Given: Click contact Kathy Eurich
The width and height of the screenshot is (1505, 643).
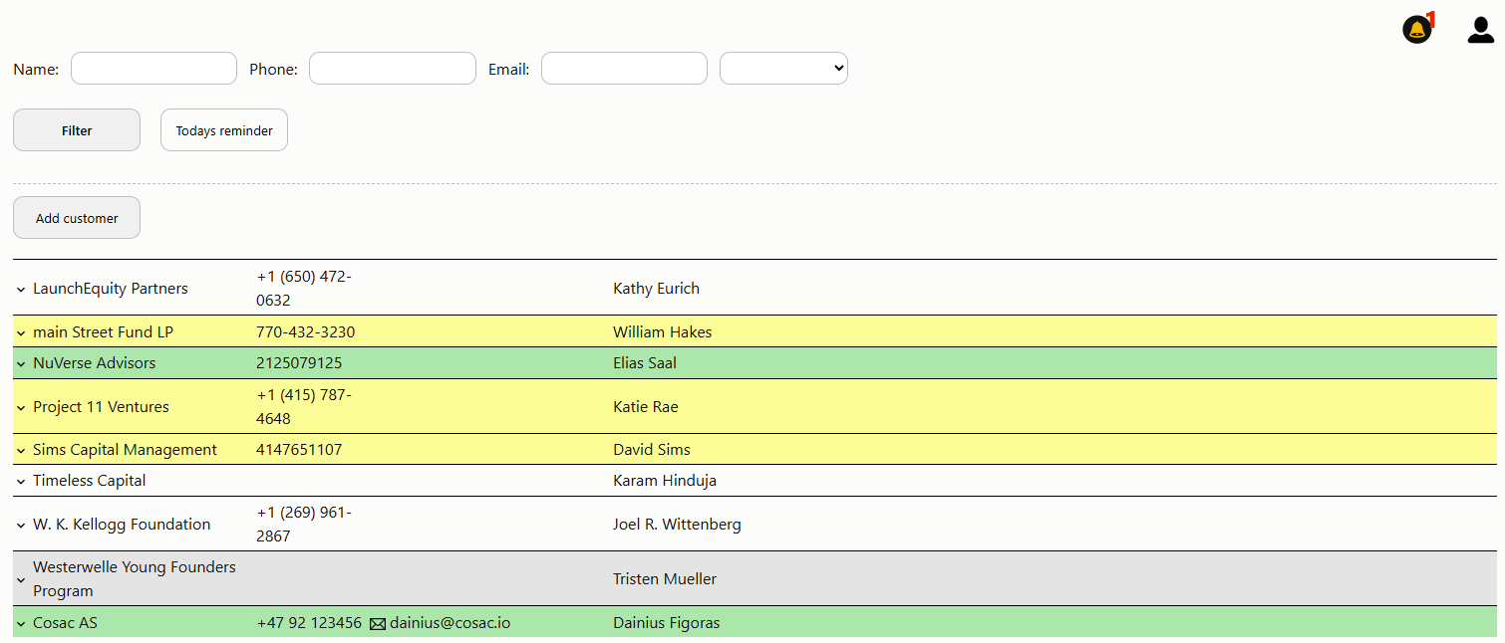Looking at the screenshot, I should point(656,289).
